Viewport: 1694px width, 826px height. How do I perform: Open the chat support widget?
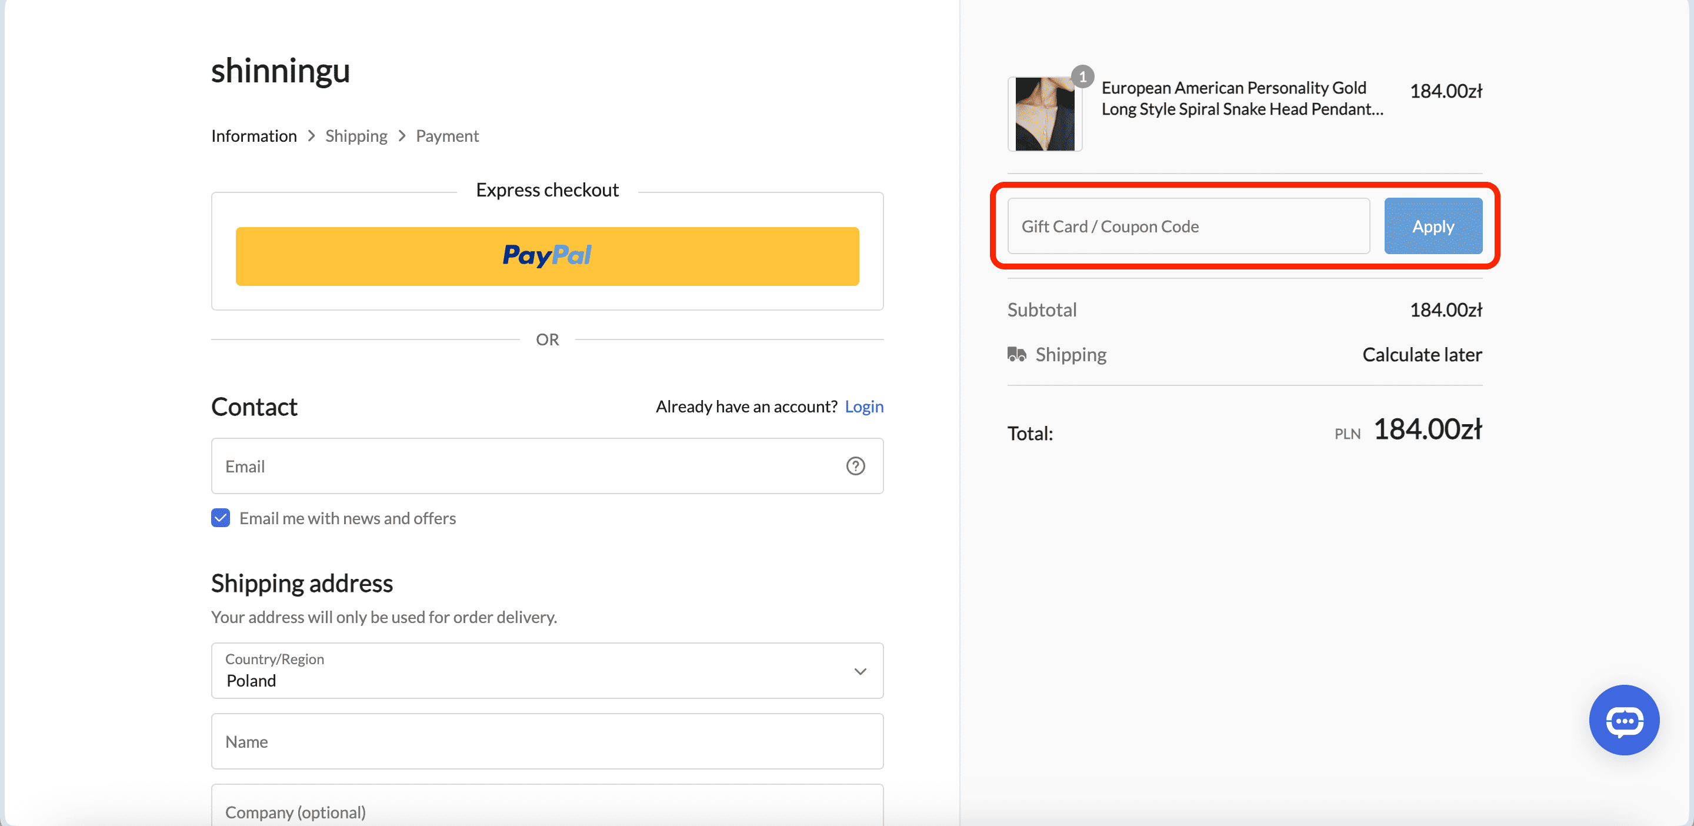[1623, 720]
